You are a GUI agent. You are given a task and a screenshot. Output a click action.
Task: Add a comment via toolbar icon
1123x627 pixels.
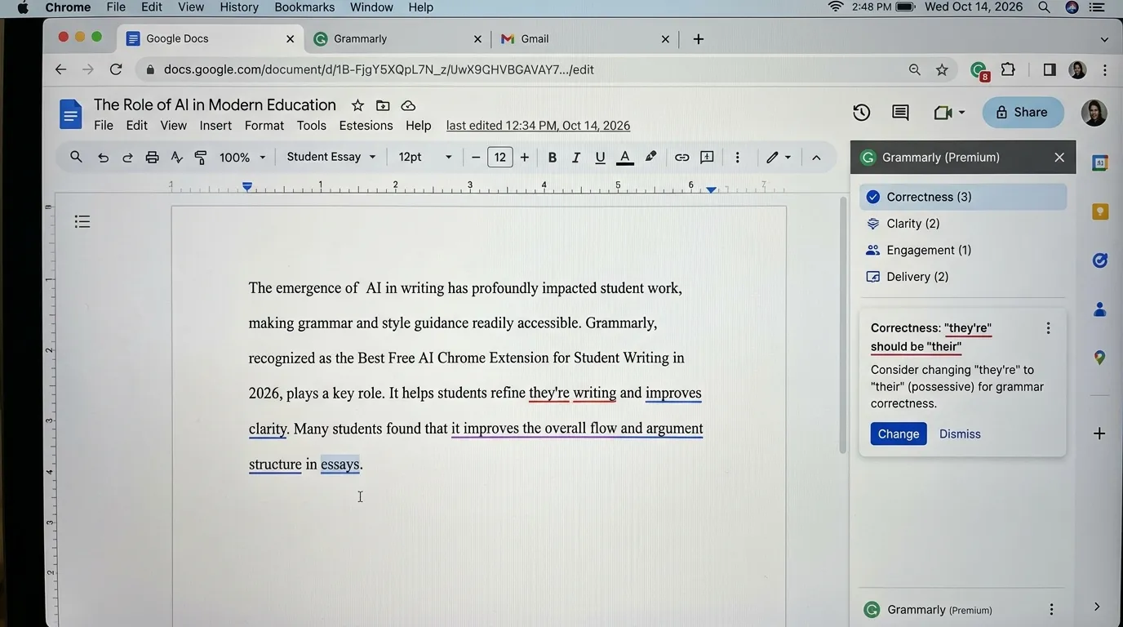[x=707, y=158]
